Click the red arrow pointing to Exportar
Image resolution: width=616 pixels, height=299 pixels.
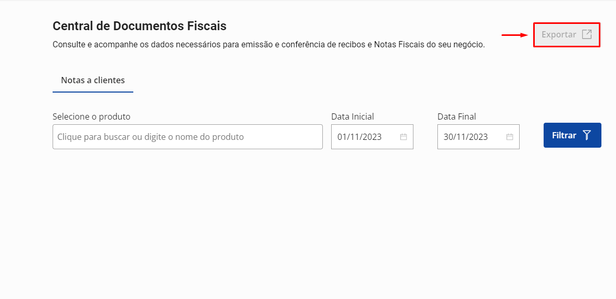pos(515,35)
